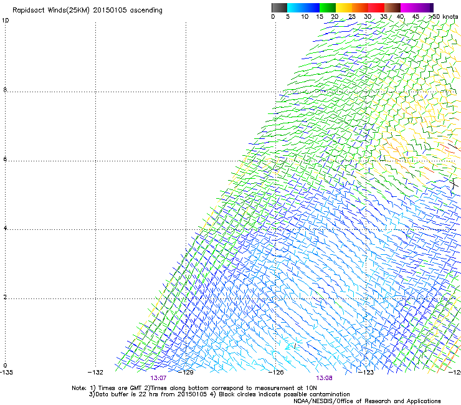Click the latitude label 6 on the axis

pyautogui.click(x=5, y=159)
